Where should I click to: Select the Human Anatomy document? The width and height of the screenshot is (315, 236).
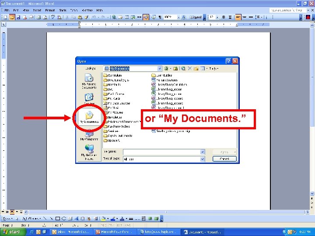click(x=165, y=80)
